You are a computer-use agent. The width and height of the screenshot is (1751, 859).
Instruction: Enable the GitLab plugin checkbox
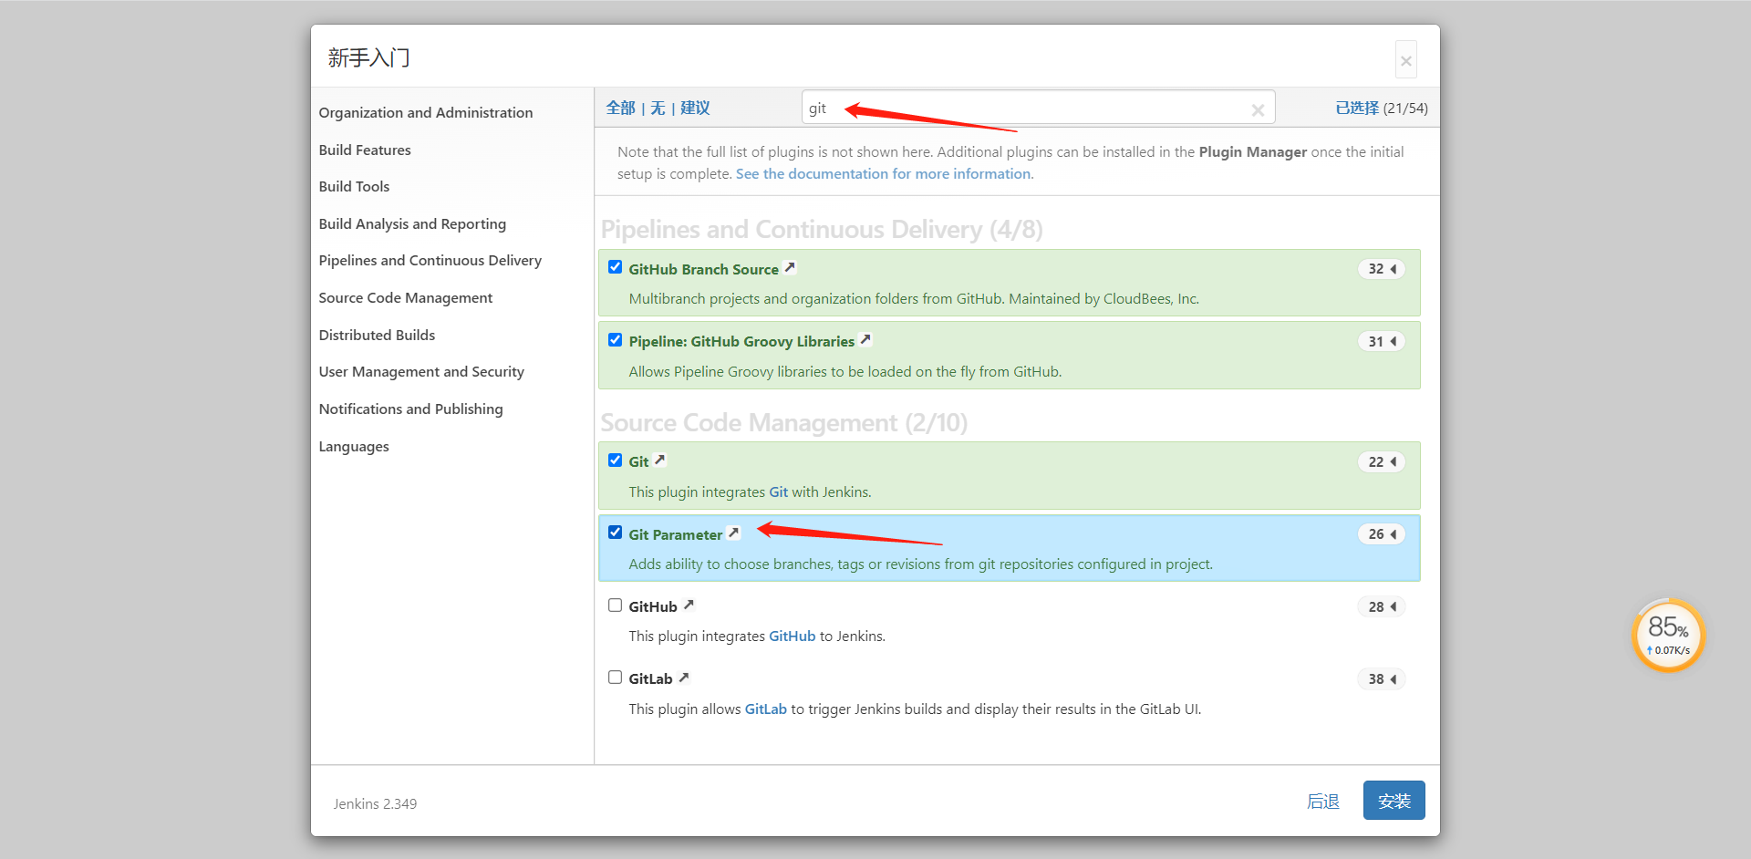click(x=616, y=678)
